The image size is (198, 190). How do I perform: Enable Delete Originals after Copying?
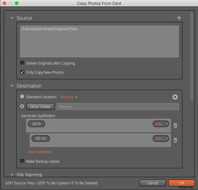point(22,63)
